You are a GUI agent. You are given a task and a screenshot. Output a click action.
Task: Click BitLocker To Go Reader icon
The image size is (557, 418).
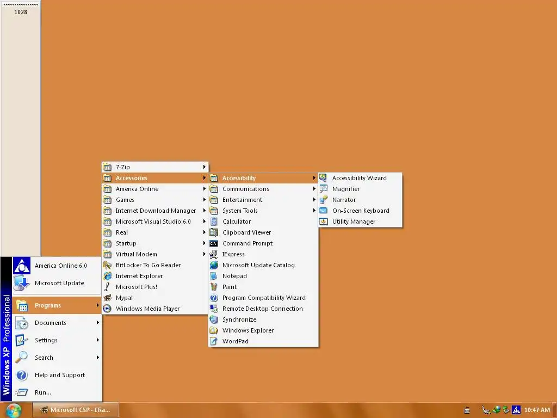[x=107, y=265]
